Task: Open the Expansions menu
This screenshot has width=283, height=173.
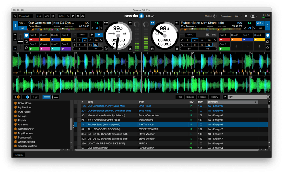Action: pos(226,16)
